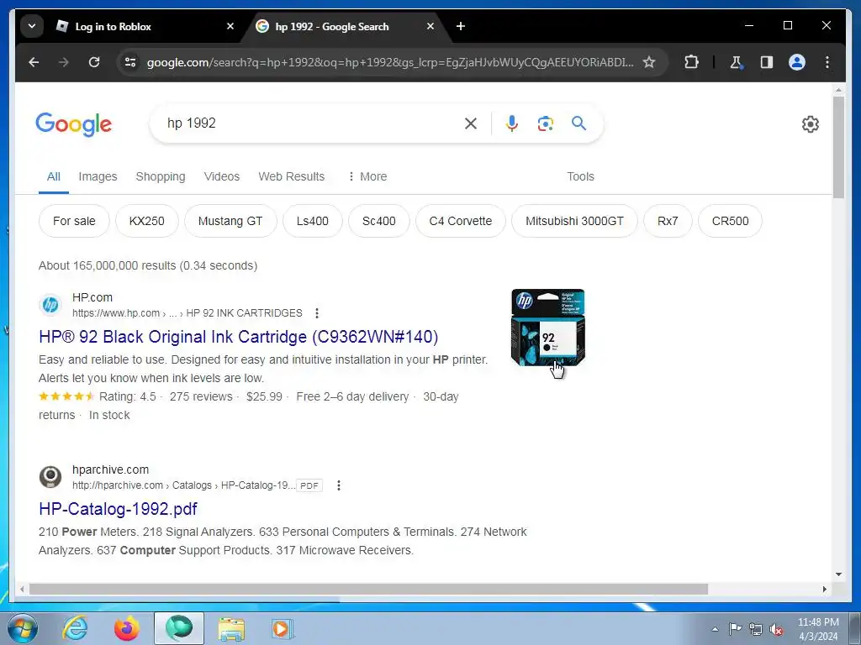This screenshot has height=645, width=861.
Task: Launch Firefox from taskbar
Action: point(126,628)
